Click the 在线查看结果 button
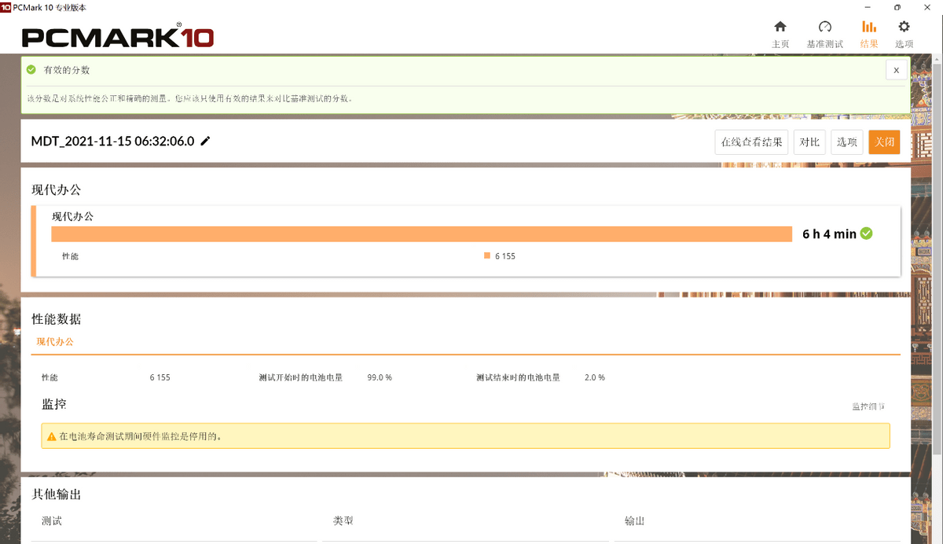The image size is (943, 544). 750,142
